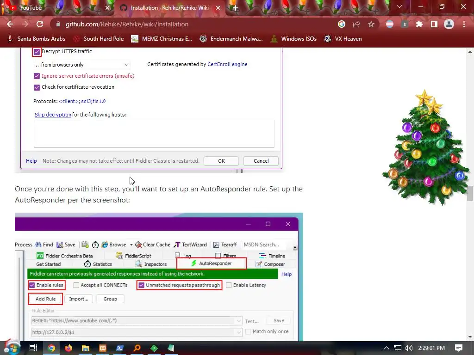Switch to the YouTube tab
Viewport: 474px width, 355px height.
coord(57,8)
